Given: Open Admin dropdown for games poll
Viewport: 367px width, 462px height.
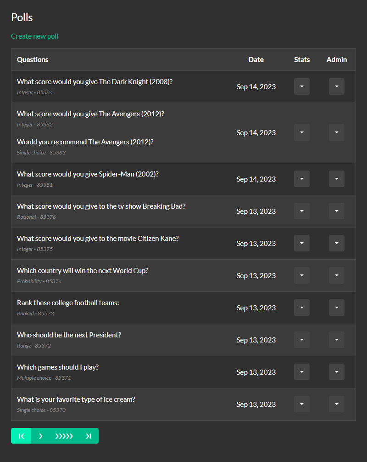Looking at the screenshot, I should (x=336, y=372).
